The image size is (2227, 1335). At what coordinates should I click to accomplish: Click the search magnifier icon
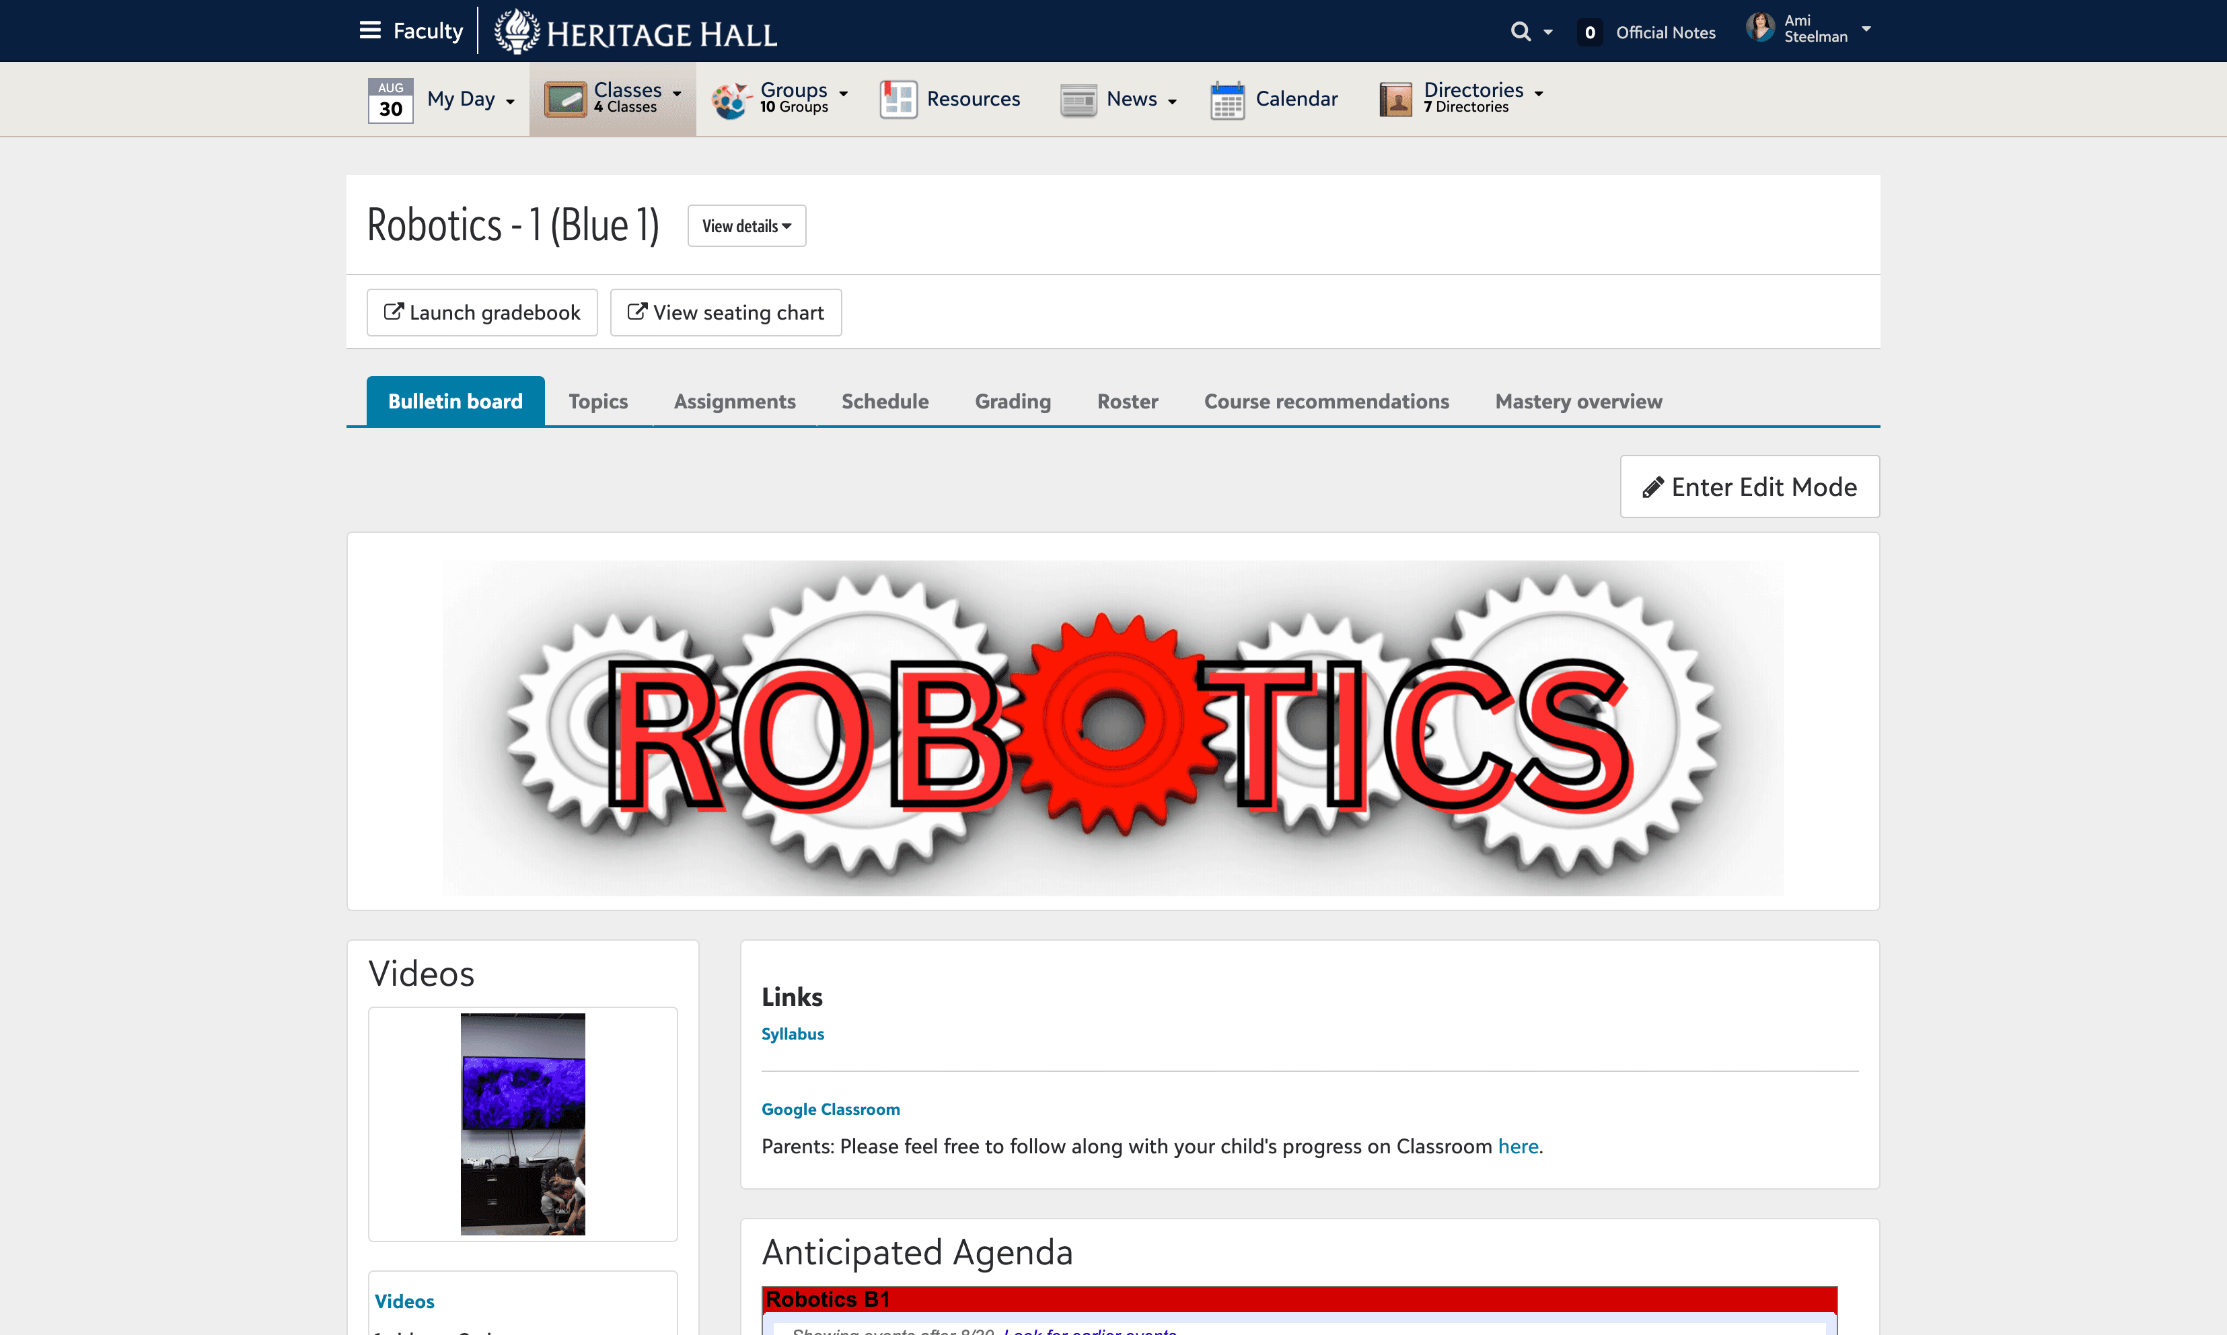(1520, 32)
